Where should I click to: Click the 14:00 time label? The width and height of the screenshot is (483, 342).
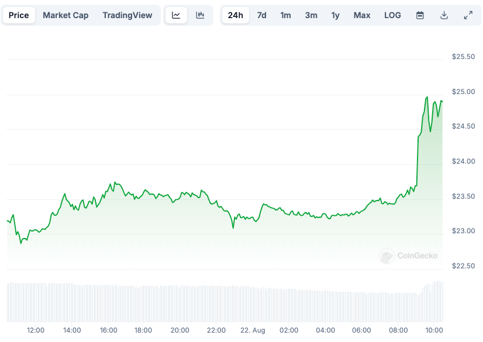tap(72, 330)
